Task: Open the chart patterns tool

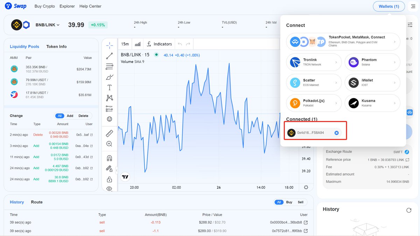Action: 109,98
